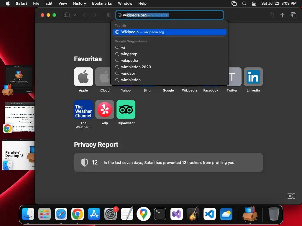The height and width of the screenshot is (226, 302).
Task: Switch to the Finder Parallels Desktop 18 thumbnail
Action: point(19,155)
